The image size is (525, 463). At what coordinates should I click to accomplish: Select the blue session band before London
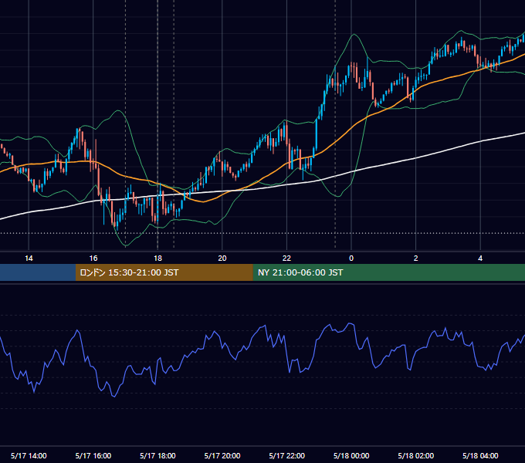[38, 272]
